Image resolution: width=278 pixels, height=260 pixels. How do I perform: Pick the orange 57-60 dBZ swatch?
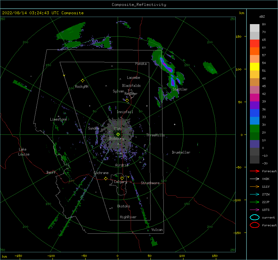point(255,51)
